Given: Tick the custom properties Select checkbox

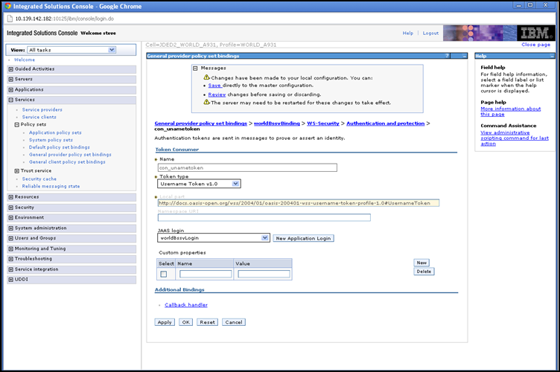Looking at the screenshot, I should 164,274.
